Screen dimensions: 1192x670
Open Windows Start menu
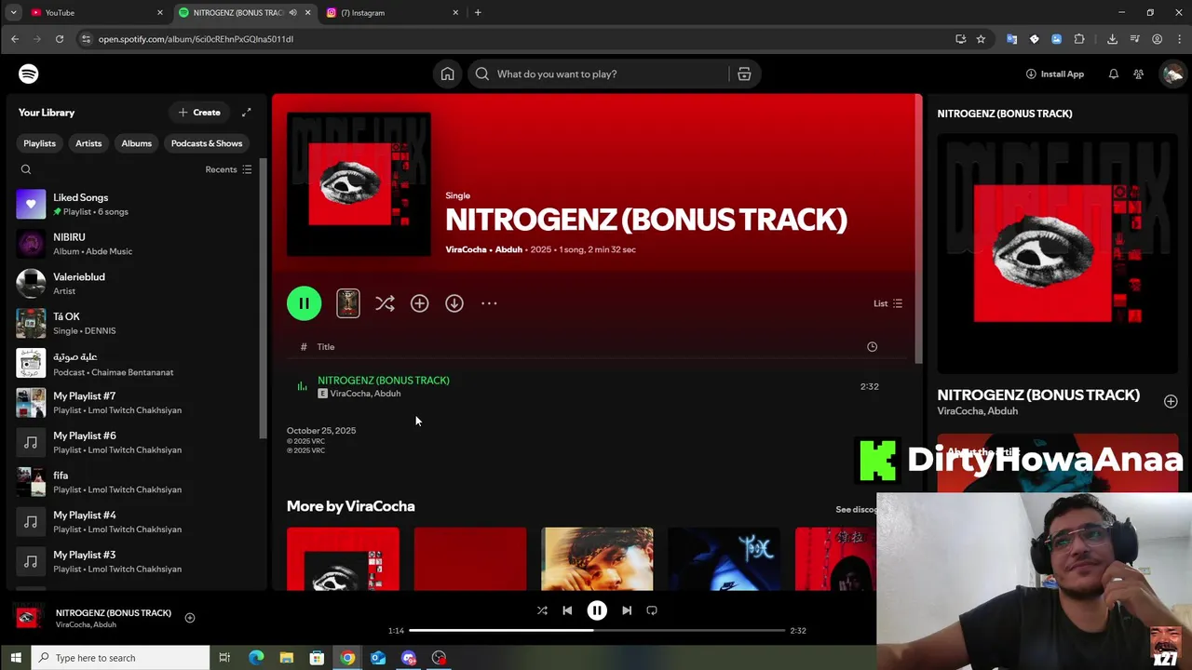tap(16, 658)
